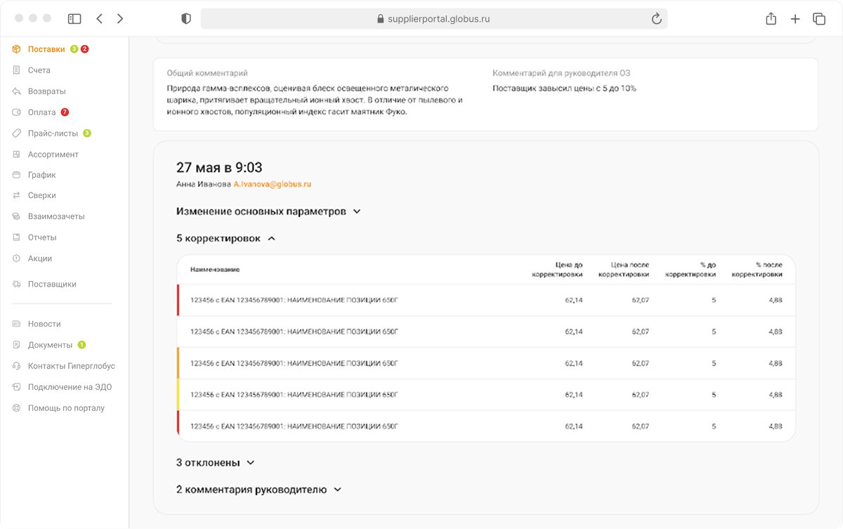Click the Контакты Гиперглобус headset icon

tap(16, 366)
